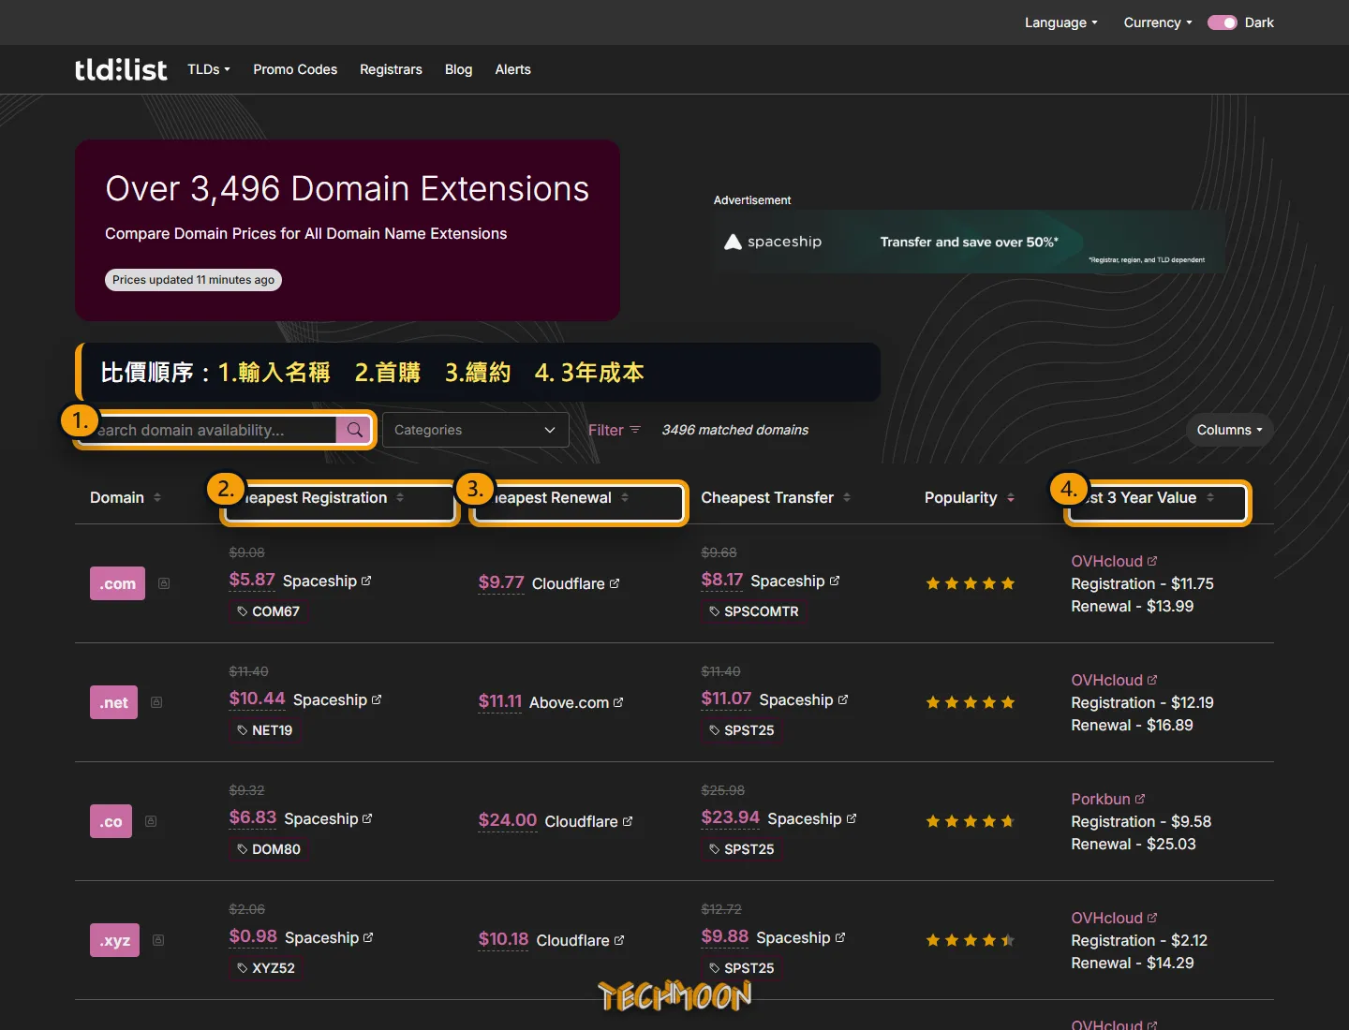The width and height of the screenshot is (1349, 1030).
Task: Visit OVHcloud link in the .xyz row
Action: (1114, 918)
